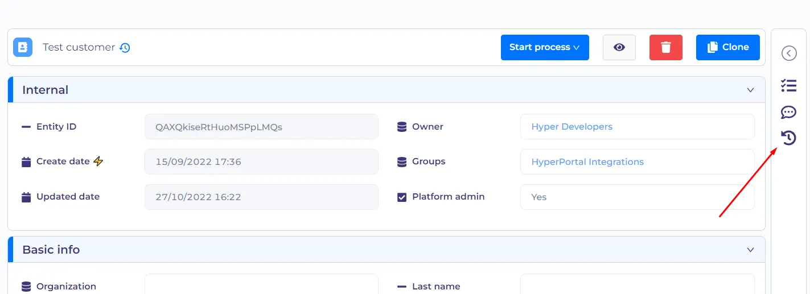810x294 pixels.
Task: Collapse the Basic info section chevron
Action: pos(751,250)
